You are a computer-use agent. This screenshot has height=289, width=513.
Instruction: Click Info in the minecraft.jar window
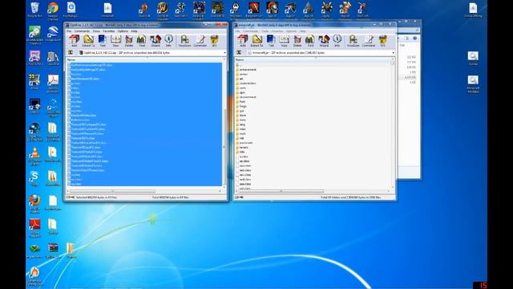click(337, 41)
